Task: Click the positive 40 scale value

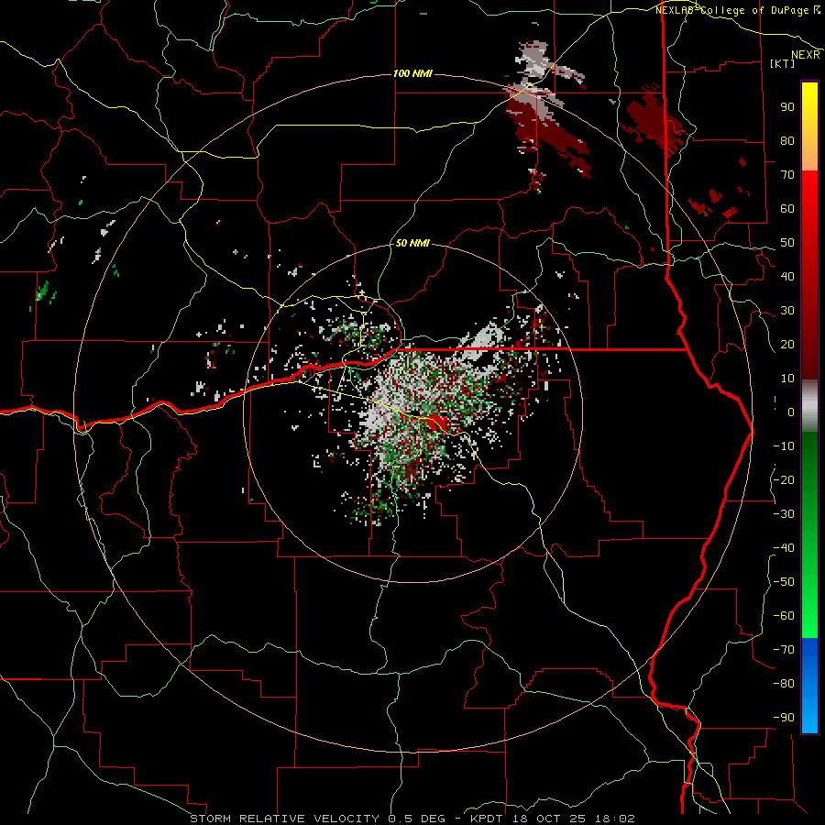Action: coord(787,276)
